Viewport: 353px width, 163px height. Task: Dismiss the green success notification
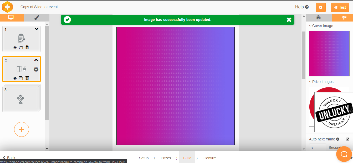pos(289,20)
